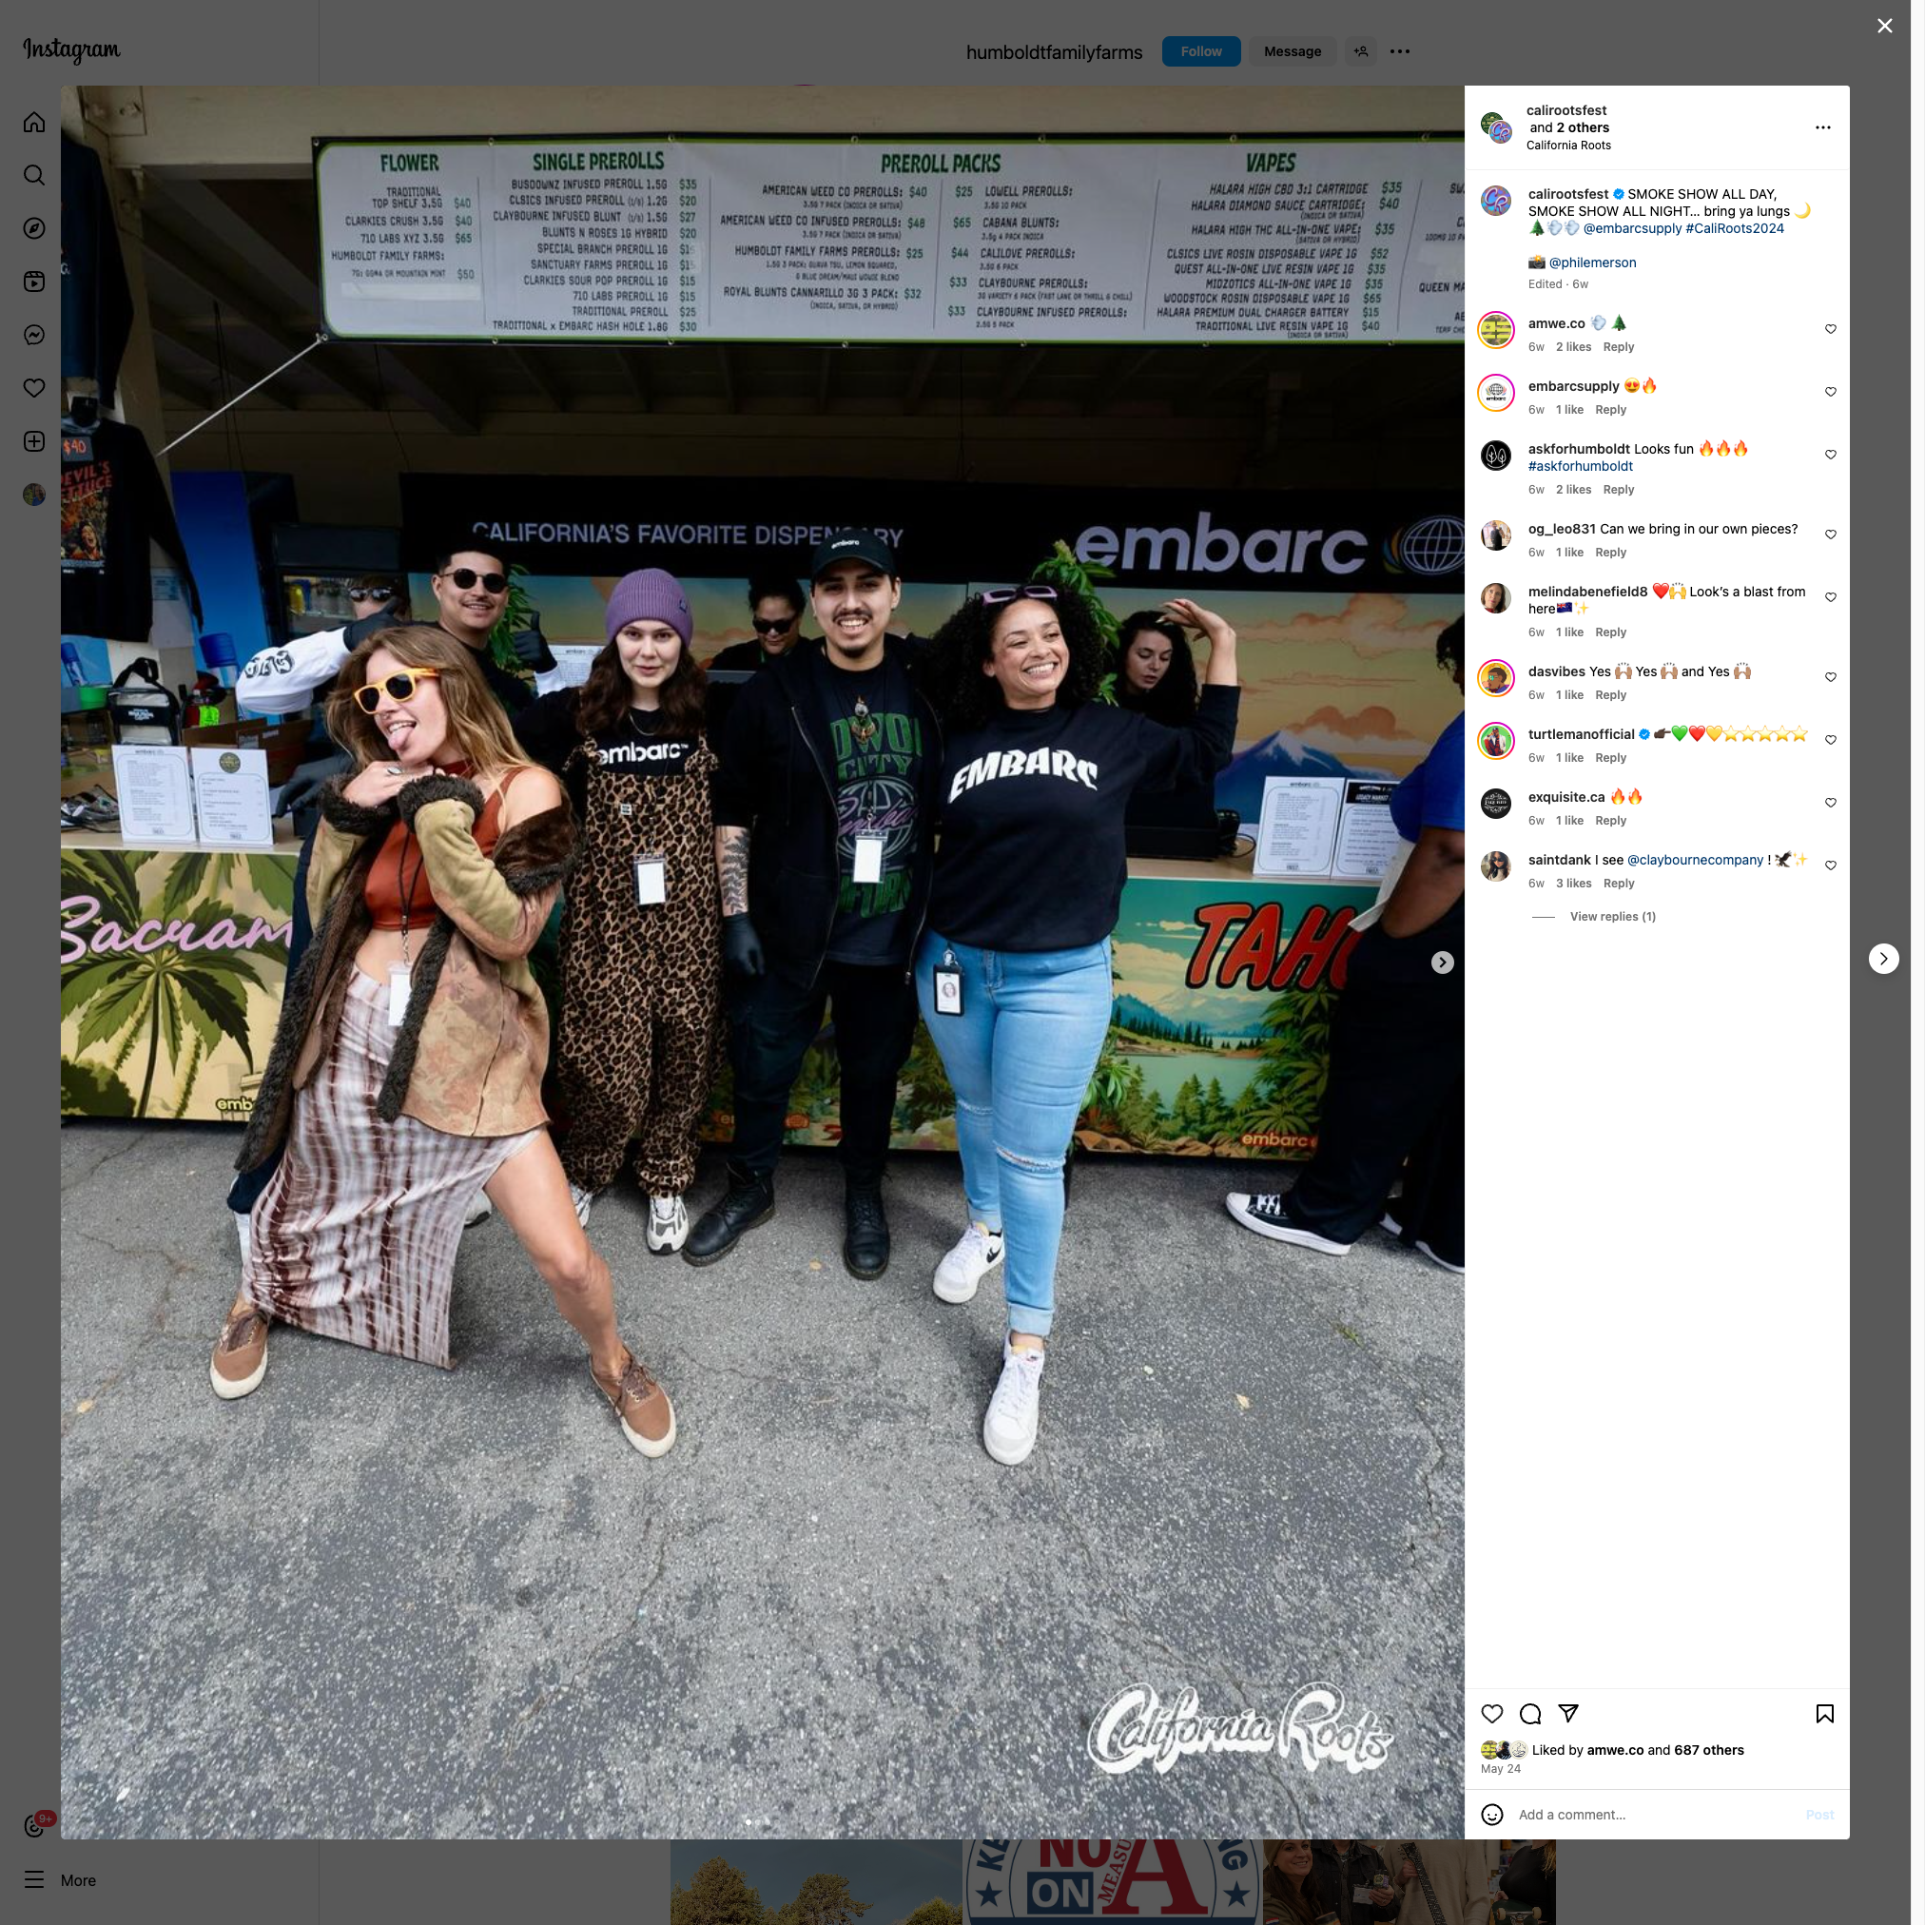1925x1925 pixels.
Task: Create new post plus icon
Action: (34, 441)
